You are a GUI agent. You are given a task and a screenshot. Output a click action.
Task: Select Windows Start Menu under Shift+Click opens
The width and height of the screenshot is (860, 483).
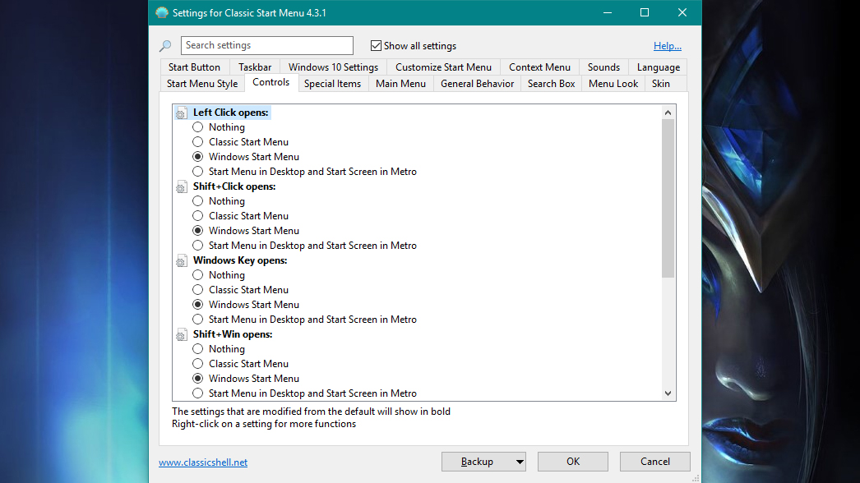(x=198, y=231)
